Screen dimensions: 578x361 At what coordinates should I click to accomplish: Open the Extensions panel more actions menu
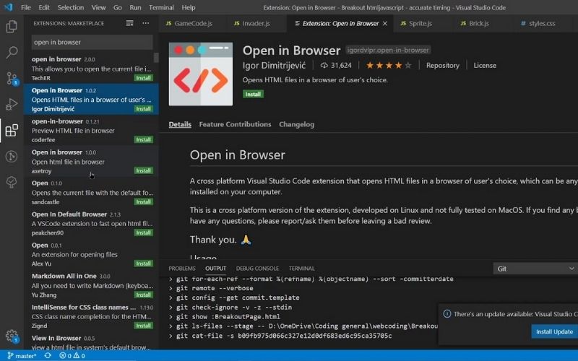coord(146,23)
